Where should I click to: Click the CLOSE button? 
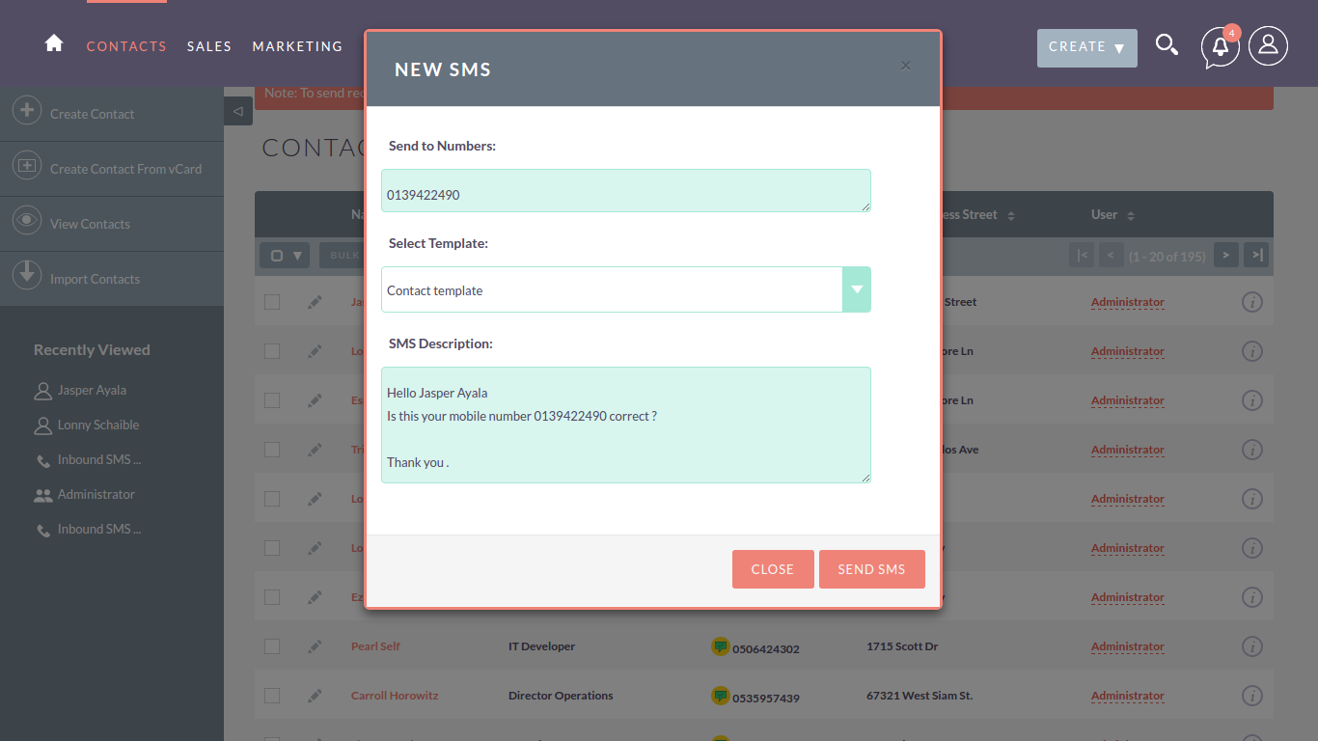773,569
